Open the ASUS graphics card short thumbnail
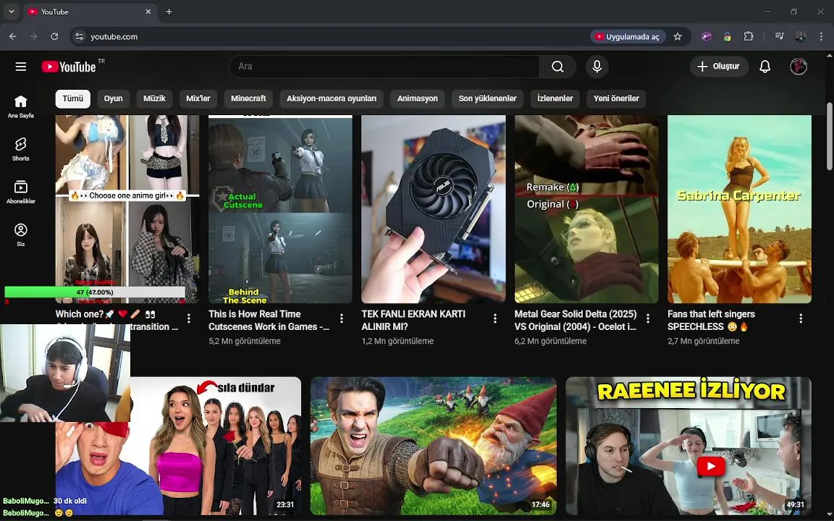Image resolution: width=834 pixels, height=521 pixels. [434, 209]
